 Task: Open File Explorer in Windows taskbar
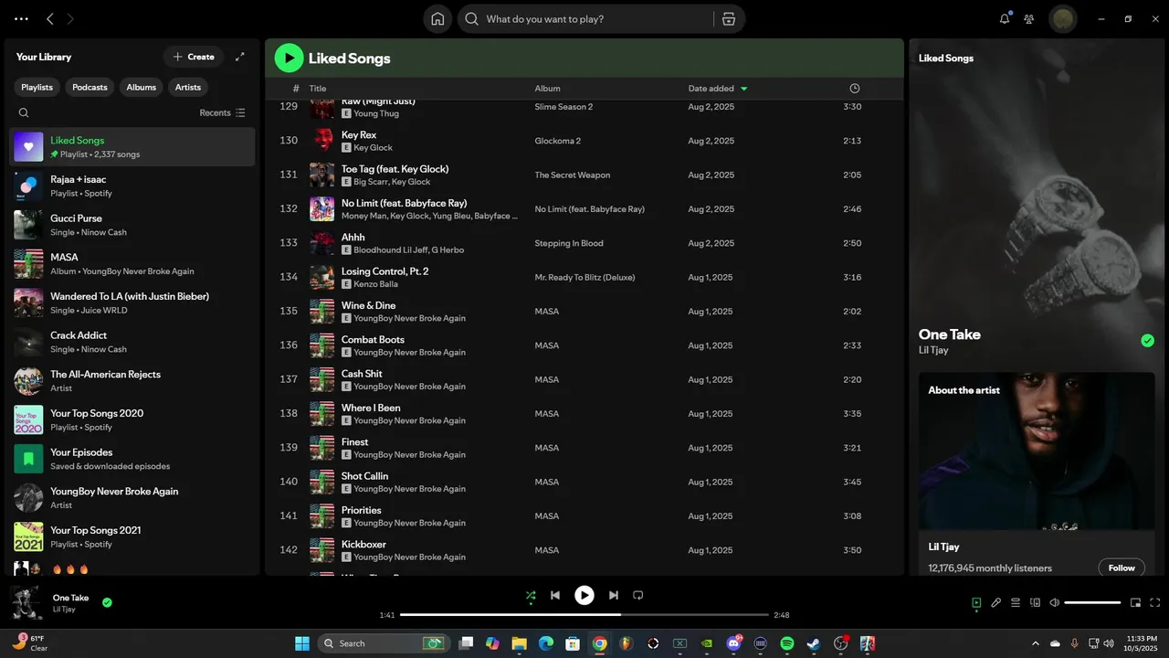(x=519, y=643)
